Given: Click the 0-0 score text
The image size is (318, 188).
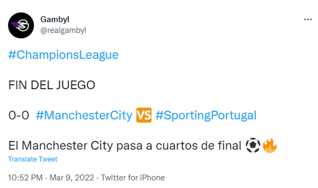Looking at the screenshot, I should point(19,115).
